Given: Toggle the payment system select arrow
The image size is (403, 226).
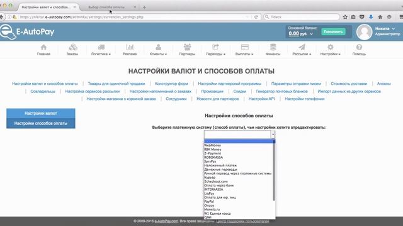Looking at the screenshot, I should click(x=273, y=134).
